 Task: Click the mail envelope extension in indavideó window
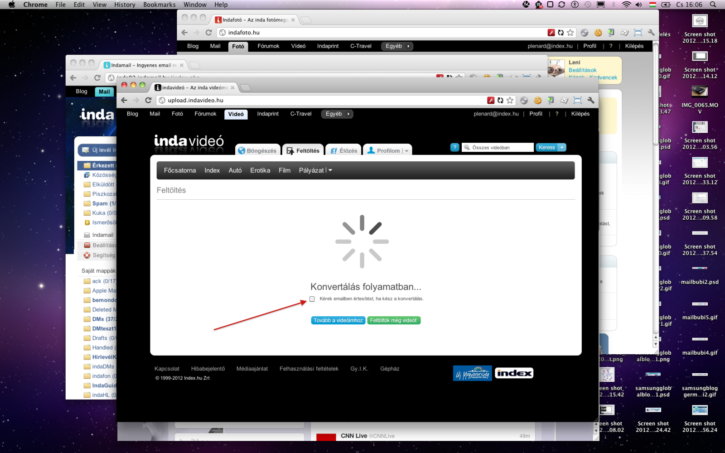click(x=564, y=101)
